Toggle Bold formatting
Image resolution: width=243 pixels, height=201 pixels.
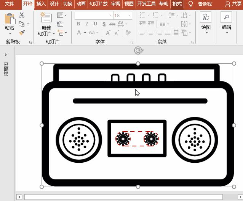(x=78, y=24)
